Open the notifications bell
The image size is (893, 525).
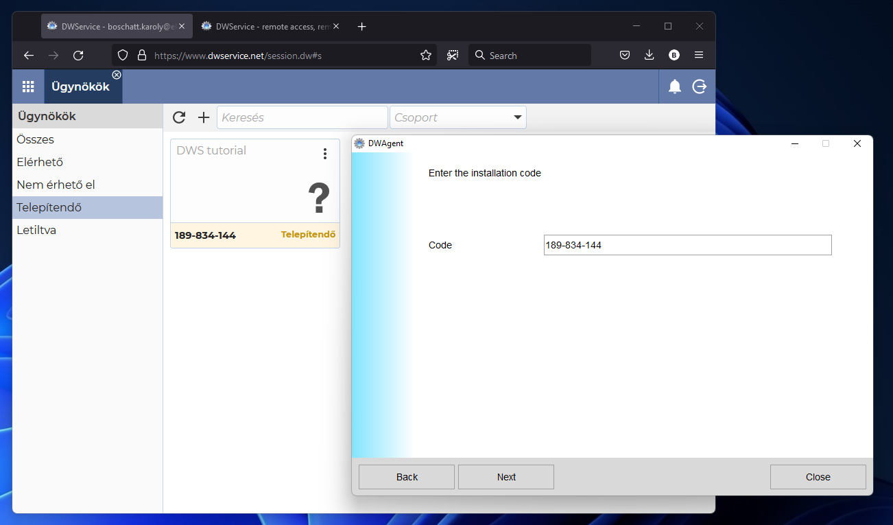[x=675, y=86]
